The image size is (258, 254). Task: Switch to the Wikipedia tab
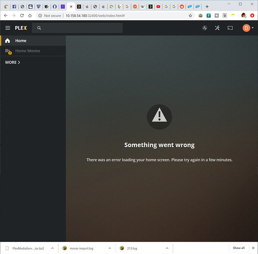point(142,7)
